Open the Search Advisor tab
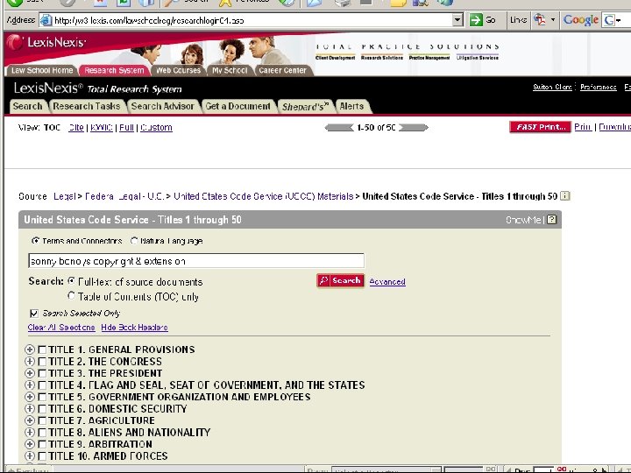Viewport: 631px width, 473px height. click(163, 106)
